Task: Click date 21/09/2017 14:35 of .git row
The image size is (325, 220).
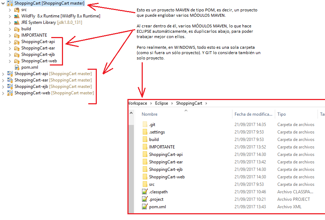Action: tap(250, 124)
